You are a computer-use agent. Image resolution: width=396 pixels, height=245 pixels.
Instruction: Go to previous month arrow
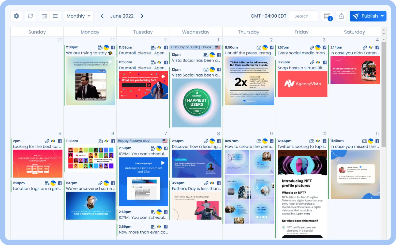[102, 16]
